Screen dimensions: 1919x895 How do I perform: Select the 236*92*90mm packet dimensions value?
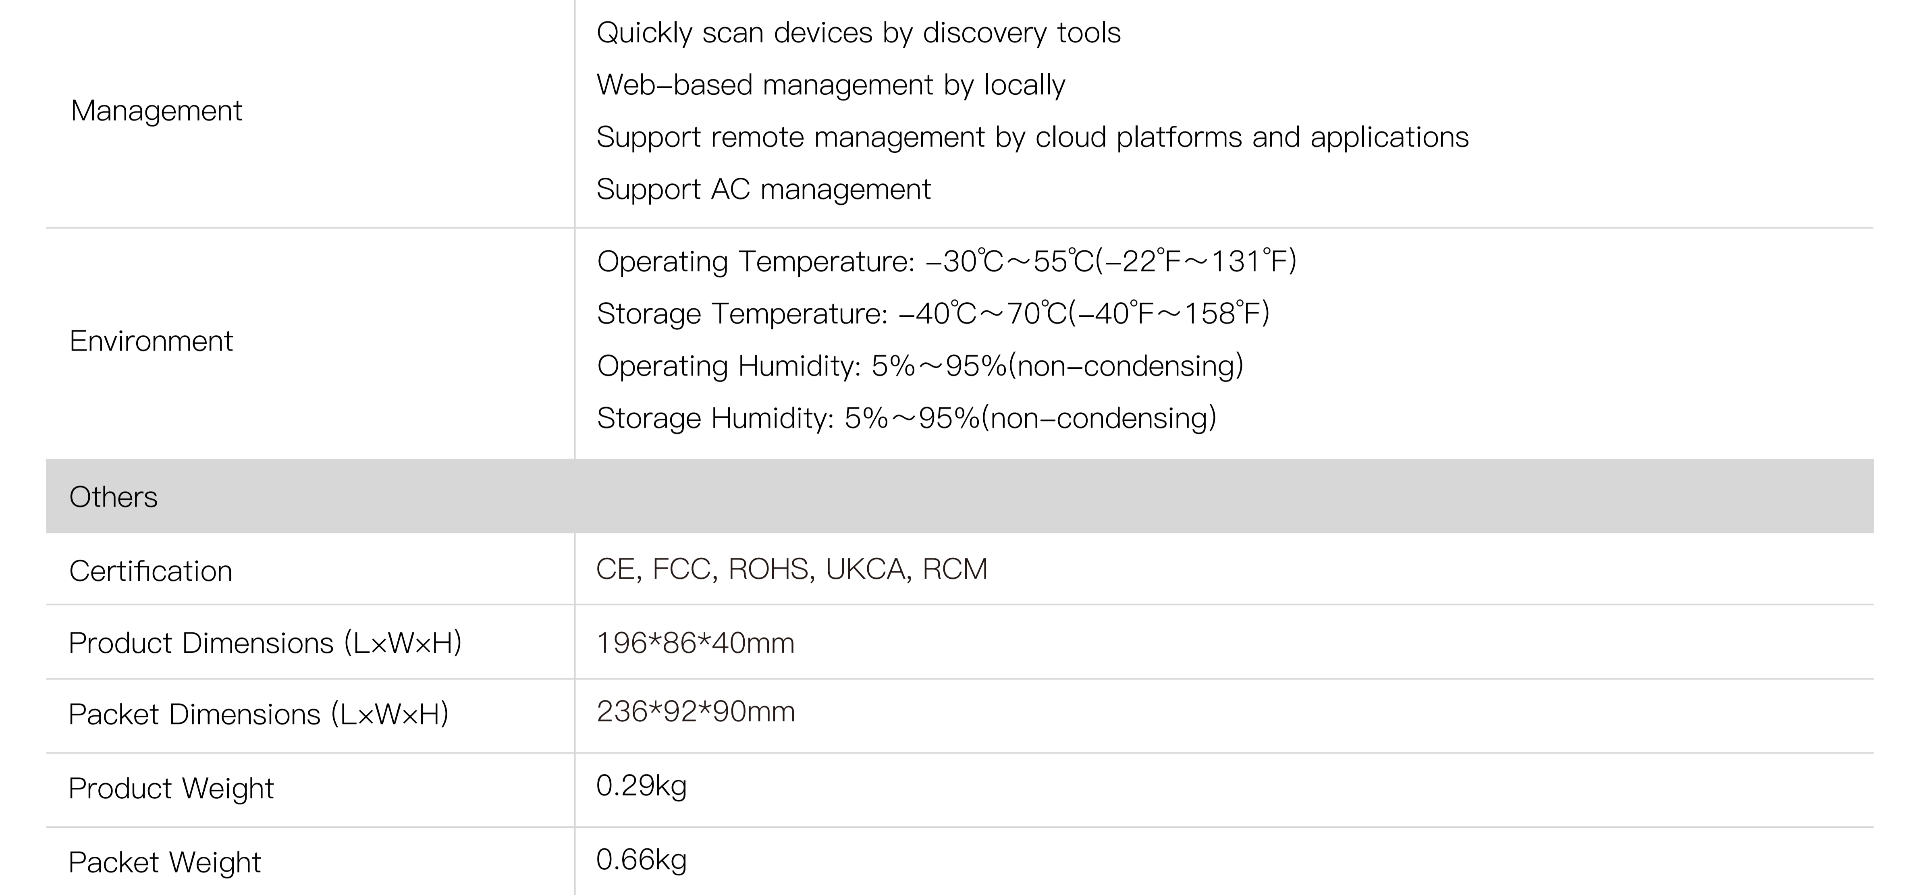(696, 712)
